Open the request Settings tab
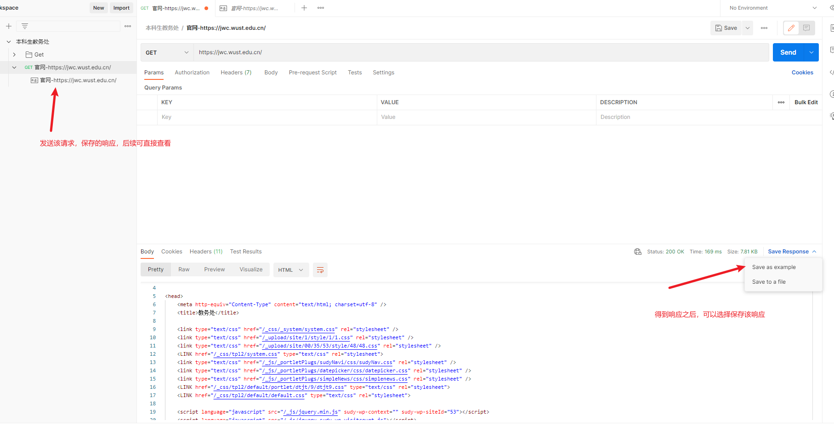The height and width of the screenshot is (426, 834). pyautogui.click(x=384, y=73)
